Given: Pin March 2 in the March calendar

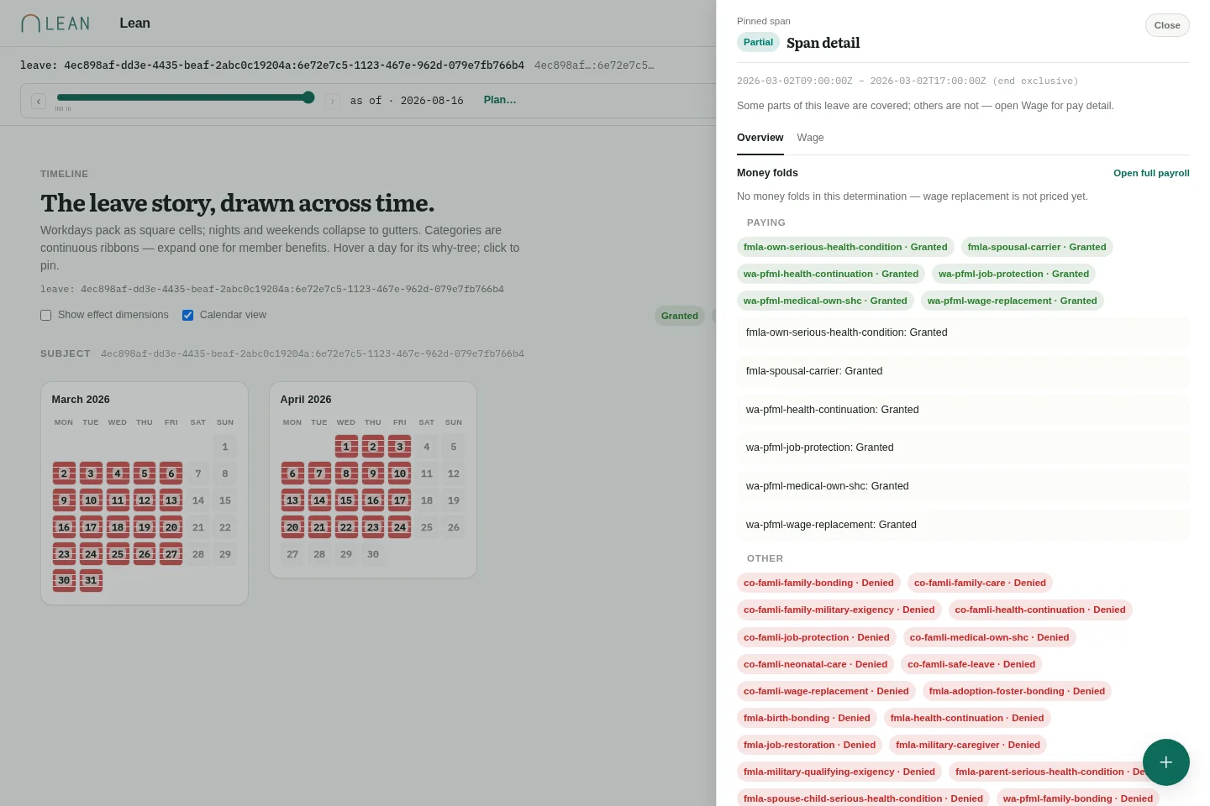Looking at the screenshot, I should (64, 474).
